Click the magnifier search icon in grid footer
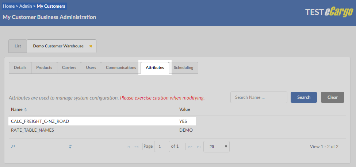 pos(13,147)
